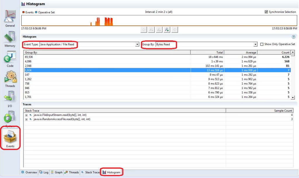Screen dimensions: 299x178
Task: Switch to the Graph tab
Action: tap(57, 172)
